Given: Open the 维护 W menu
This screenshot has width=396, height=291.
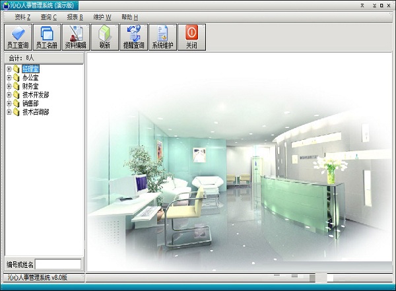Looking at the screenshot, I should coord(102,16).
